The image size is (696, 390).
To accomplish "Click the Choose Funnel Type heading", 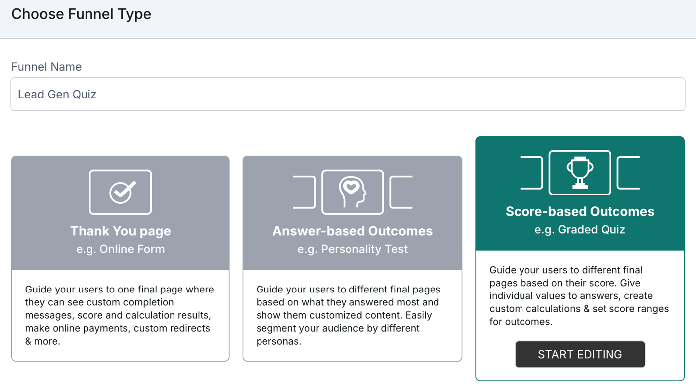I will 81,14.
